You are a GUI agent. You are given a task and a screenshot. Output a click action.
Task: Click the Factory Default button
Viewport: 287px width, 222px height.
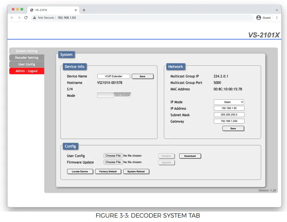(108, 172)
